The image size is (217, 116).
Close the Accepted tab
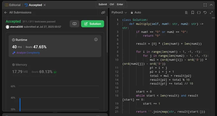click(45, 5)
